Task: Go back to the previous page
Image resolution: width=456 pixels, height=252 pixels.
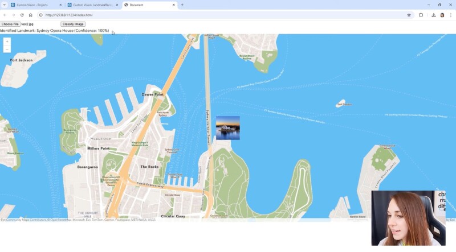Action: [x=5, y=15]
